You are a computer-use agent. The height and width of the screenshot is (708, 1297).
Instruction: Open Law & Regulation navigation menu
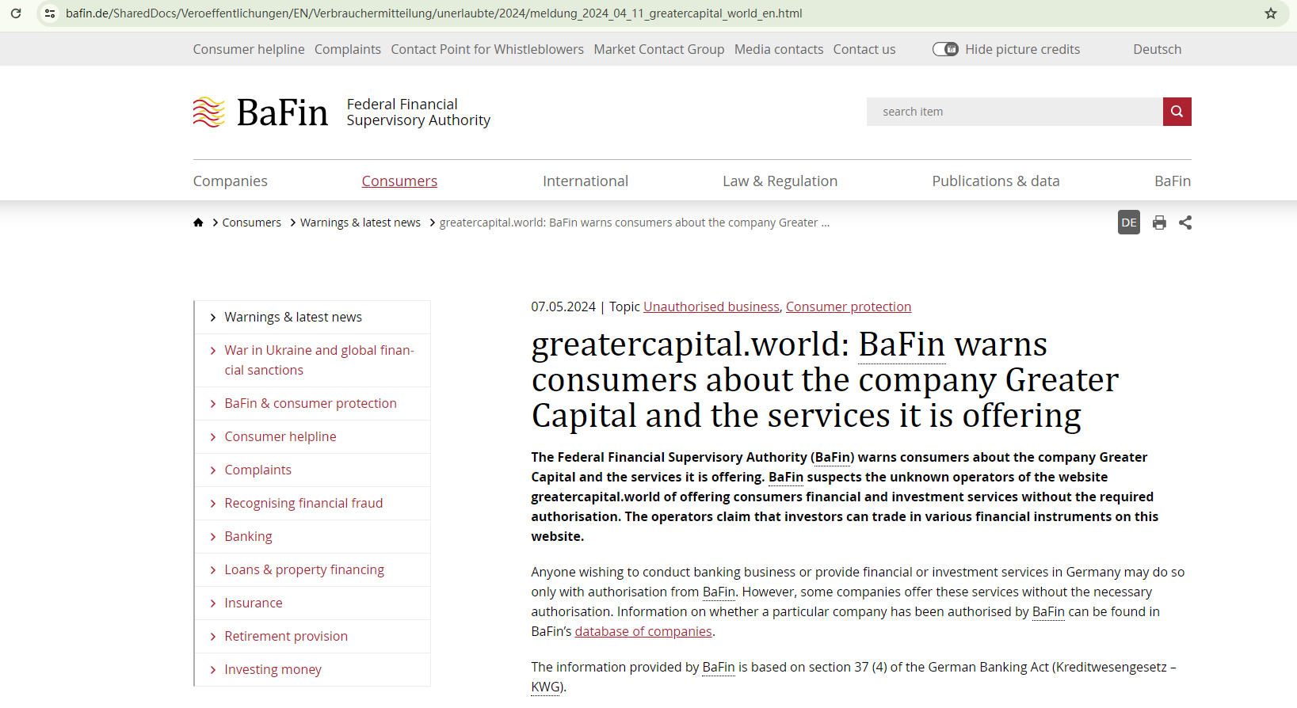coord(780,181)
